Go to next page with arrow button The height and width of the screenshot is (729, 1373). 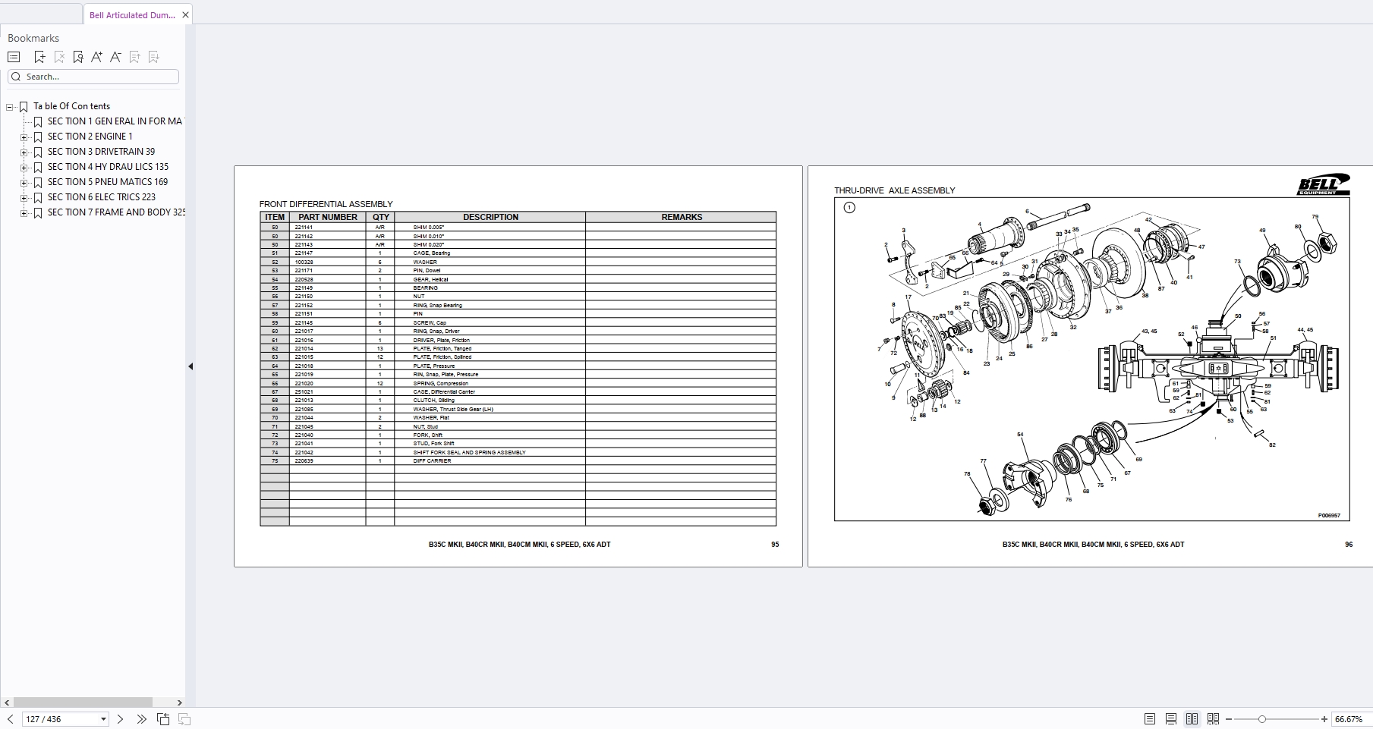point(120,718)
